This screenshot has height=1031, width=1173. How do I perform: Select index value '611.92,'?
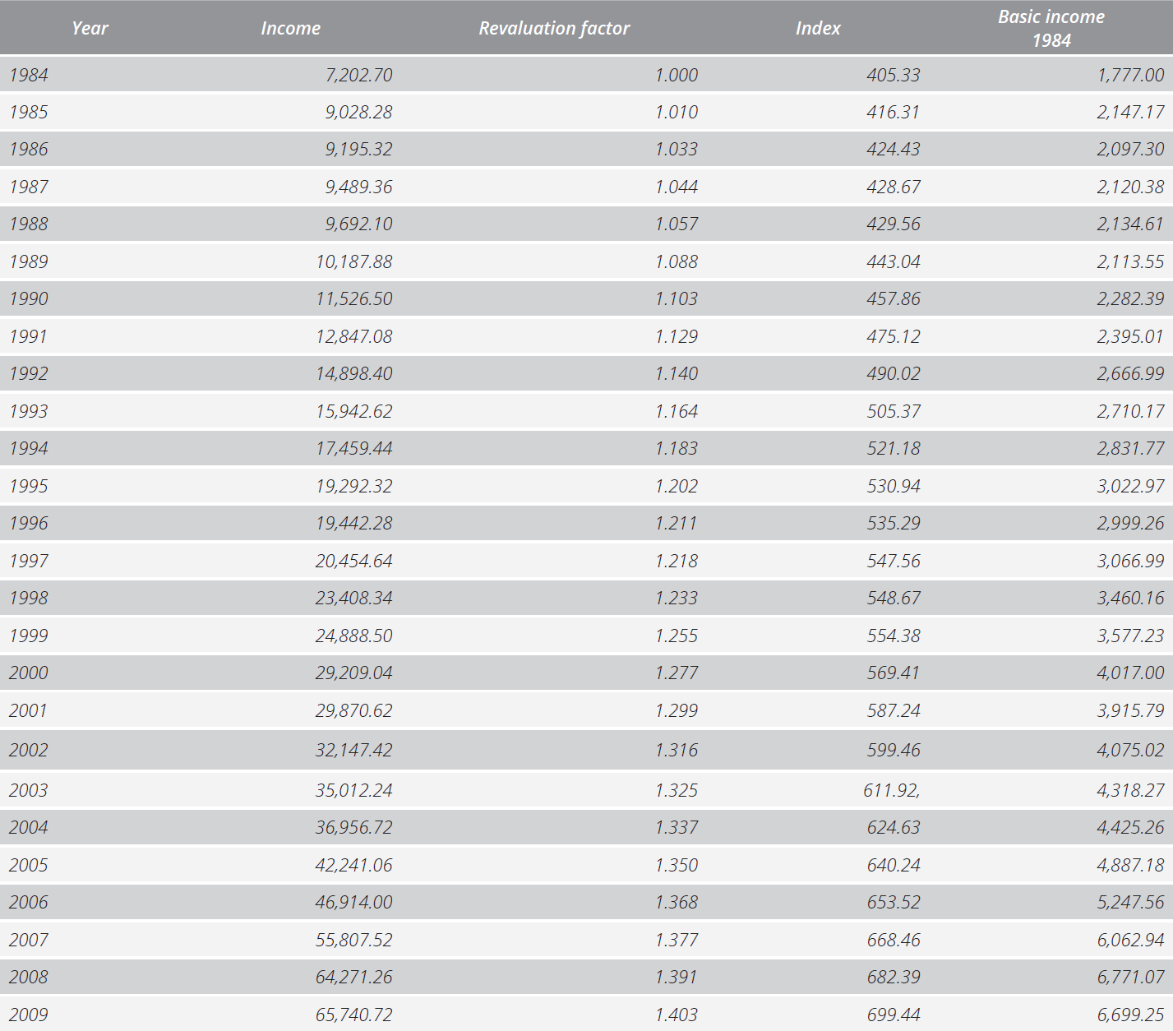click(x=892, y=790)
